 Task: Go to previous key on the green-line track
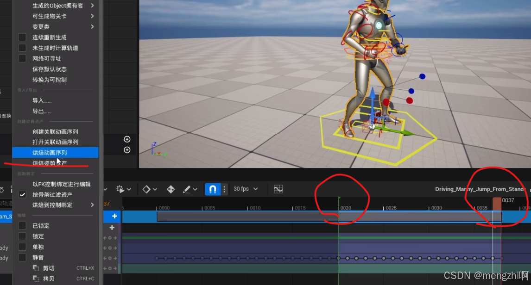[x=105, y=238]
